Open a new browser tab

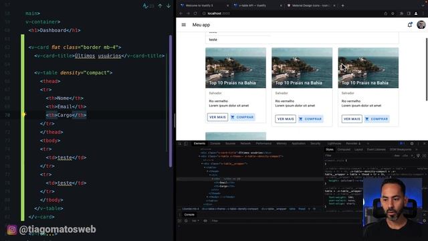click(342, 5)
